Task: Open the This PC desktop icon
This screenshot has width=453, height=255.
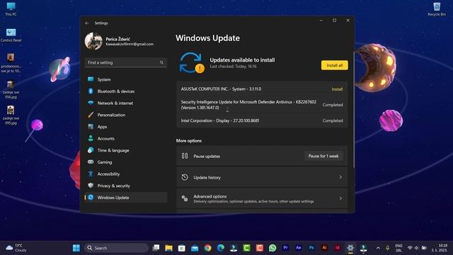Action: click(x=11, y=9)
